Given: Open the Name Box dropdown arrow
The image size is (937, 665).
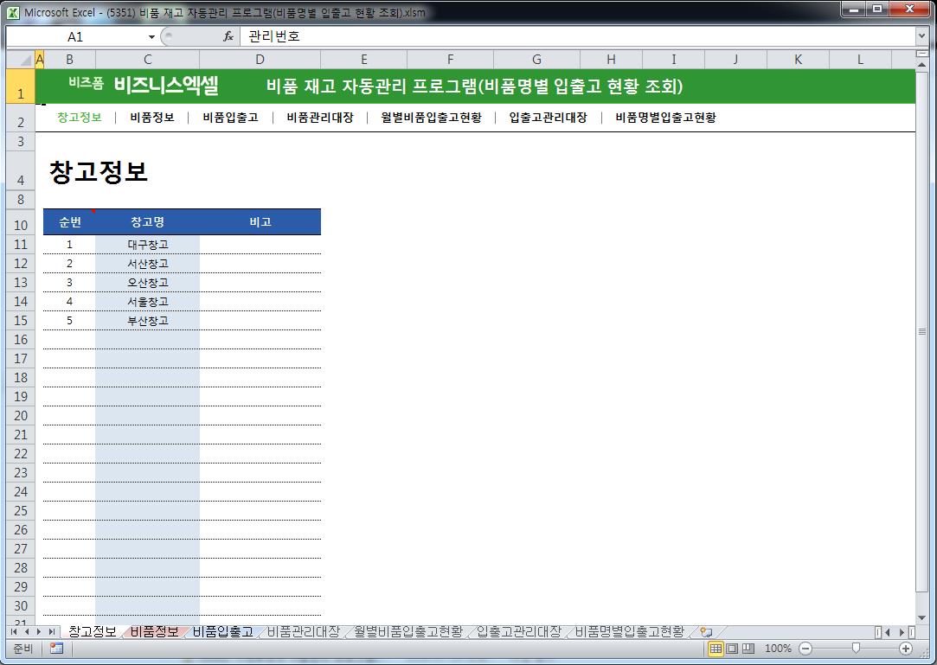Looking at the screenshot, I should (x=151, y=37).
